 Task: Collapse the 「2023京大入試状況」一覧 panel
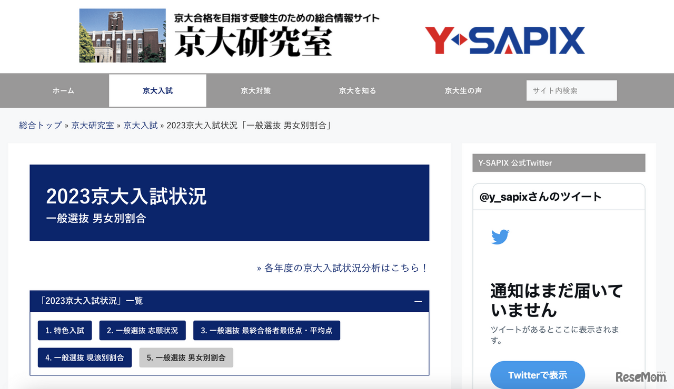click(418, 301)
